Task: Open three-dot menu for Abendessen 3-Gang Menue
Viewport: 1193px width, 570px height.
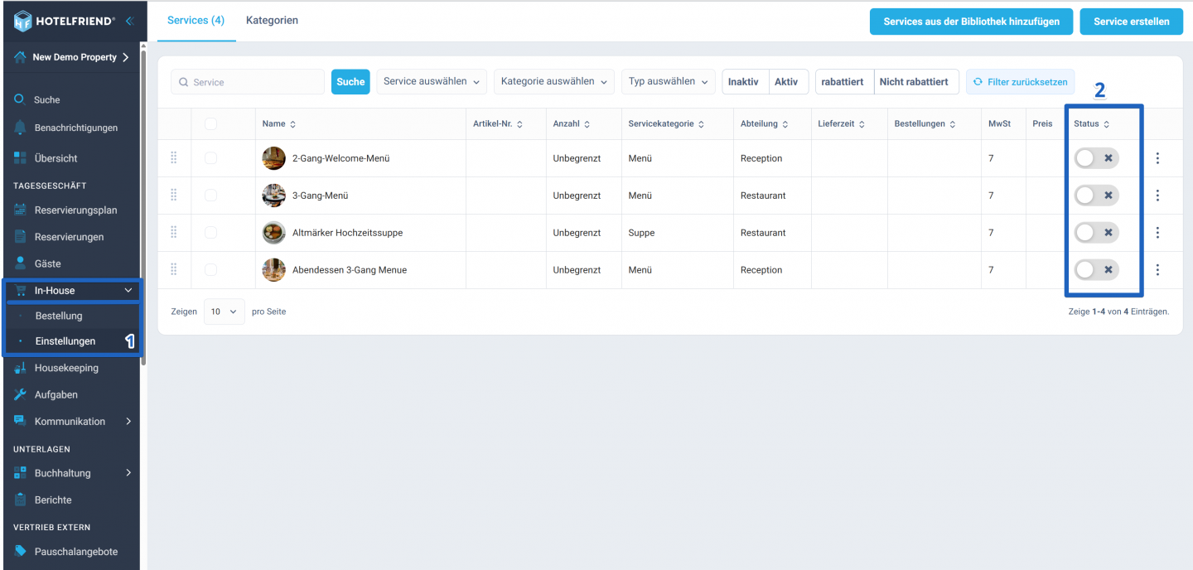Action: point(1157,270)
